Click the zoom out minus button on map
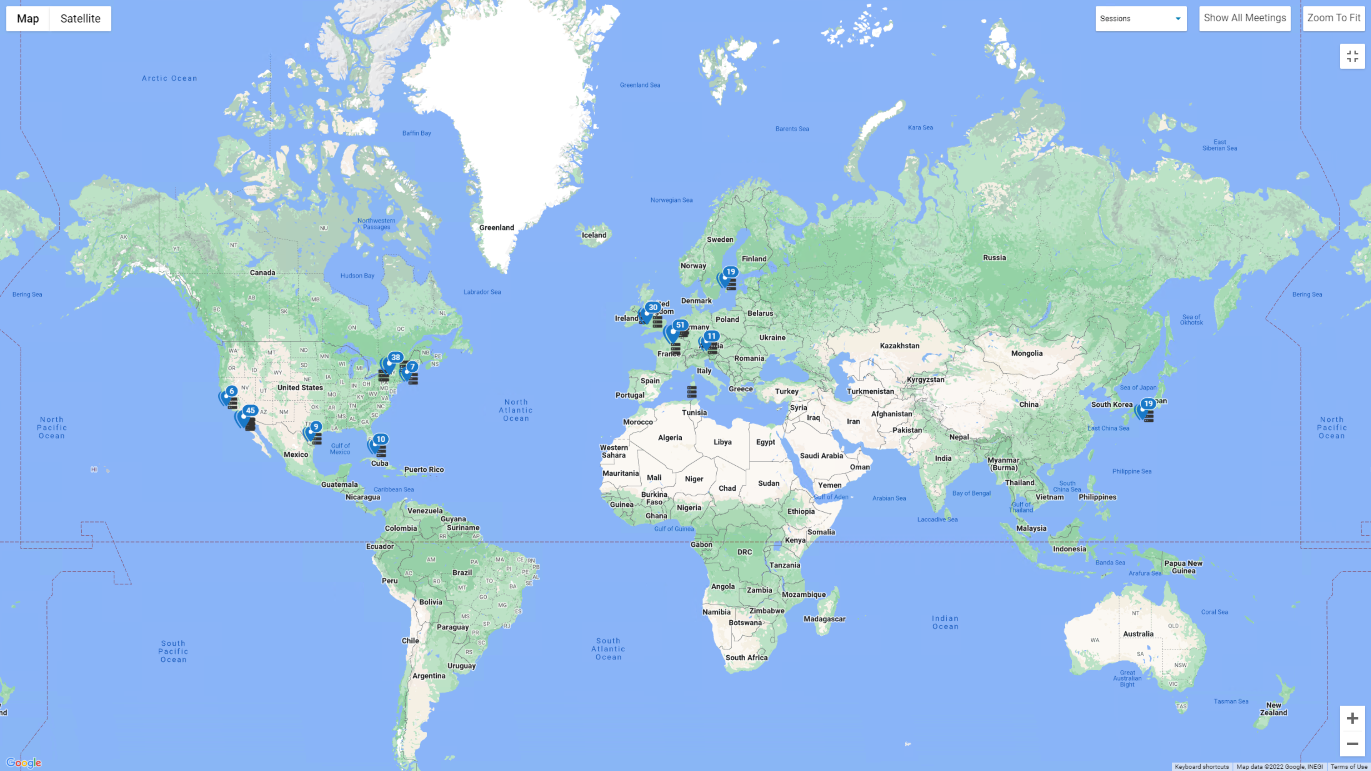1371x771 pixels. point(1352,744)
